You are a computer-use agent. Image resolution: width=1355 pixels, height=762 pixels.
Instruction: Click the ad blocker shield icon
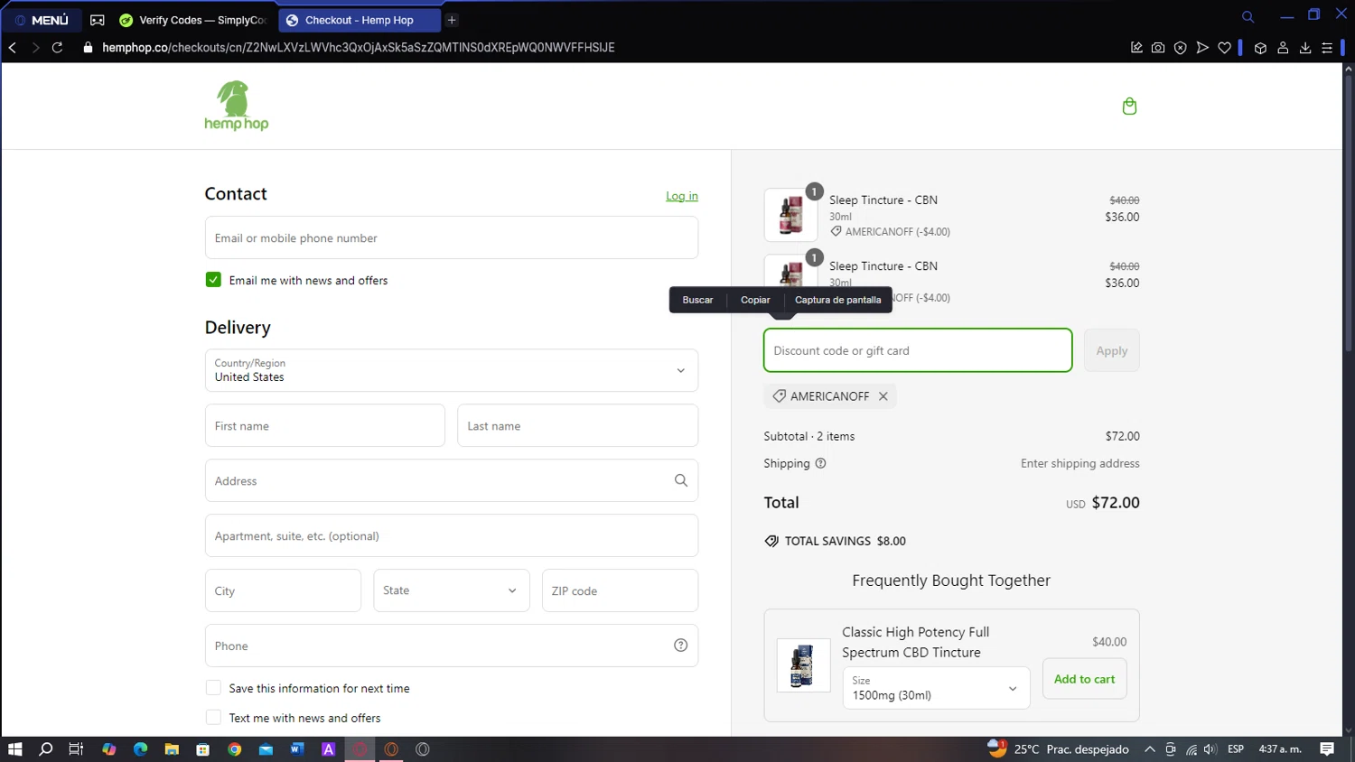coord(1180,48)
